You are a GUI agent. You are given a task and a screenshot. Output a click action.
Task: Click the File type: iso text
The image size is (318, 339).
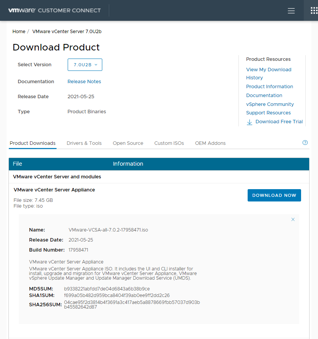28,206
